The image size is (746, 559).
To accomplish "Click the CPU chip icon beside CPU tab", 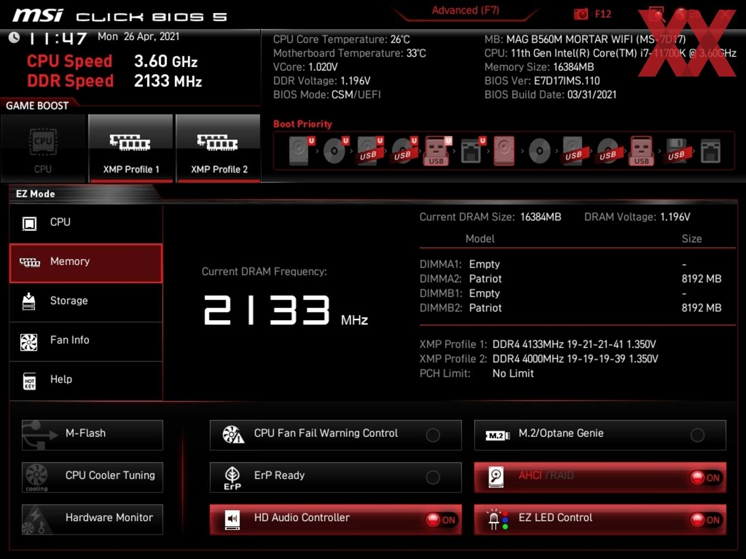I will pyautogui.click(x=29, y=223).
